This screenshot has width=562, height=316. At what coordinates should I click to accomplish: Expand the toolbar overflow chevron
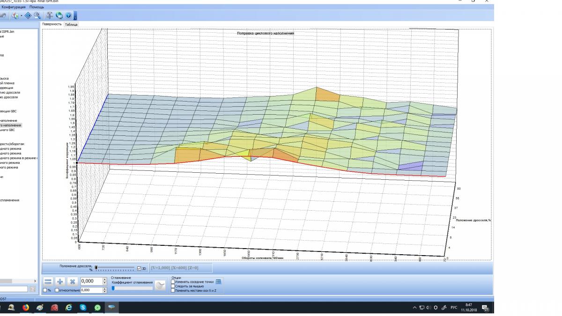pyautogui.click(x=75, y=16)
